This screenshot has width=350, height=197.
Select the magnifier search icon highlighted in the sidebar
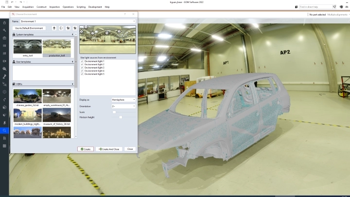(x=4, y=130)
